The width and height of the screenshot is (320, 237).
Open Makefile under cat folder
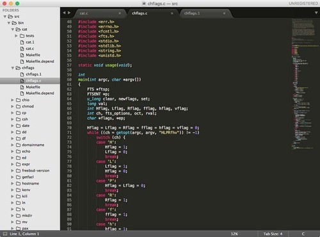(x=33, y=55)
